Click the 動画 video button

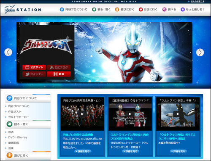coord(59,74)
